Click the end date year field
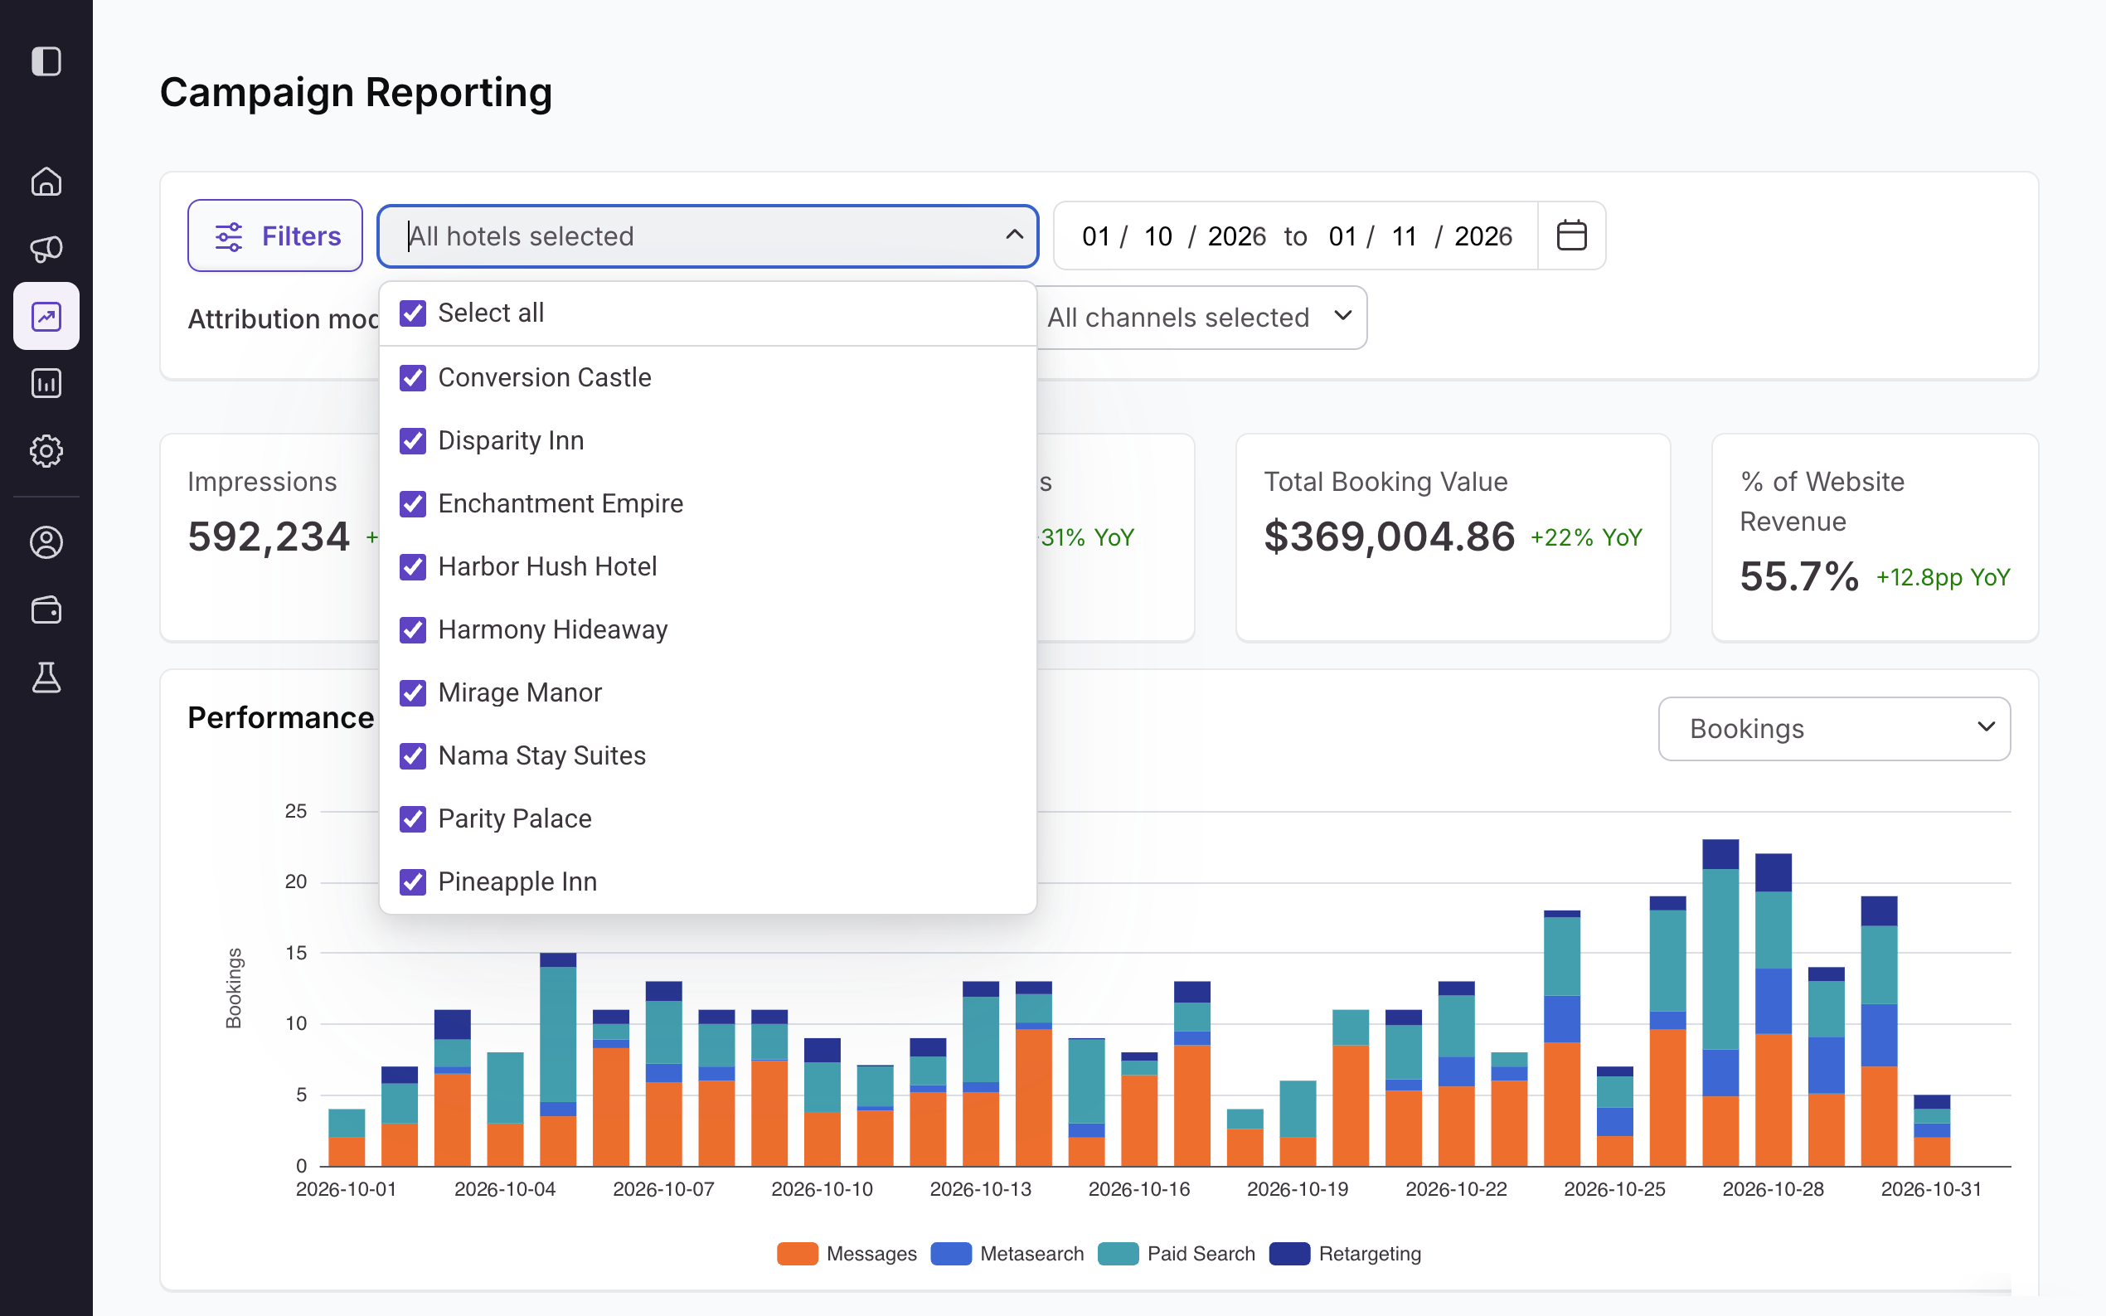The image size is (2106, 1316). [x=1482, y=236]
